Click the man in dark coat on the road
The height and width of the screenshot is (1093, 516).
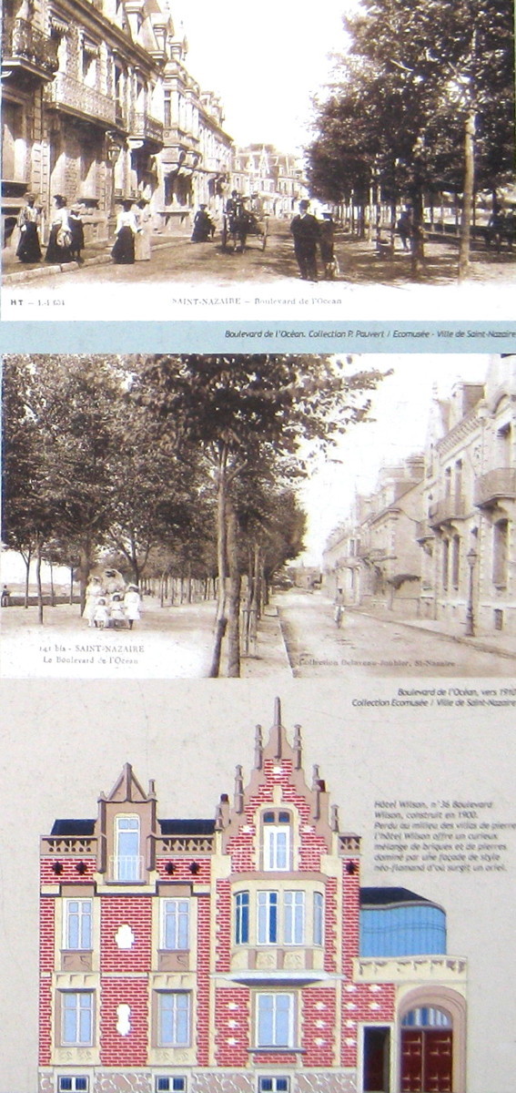coord(305,240)
